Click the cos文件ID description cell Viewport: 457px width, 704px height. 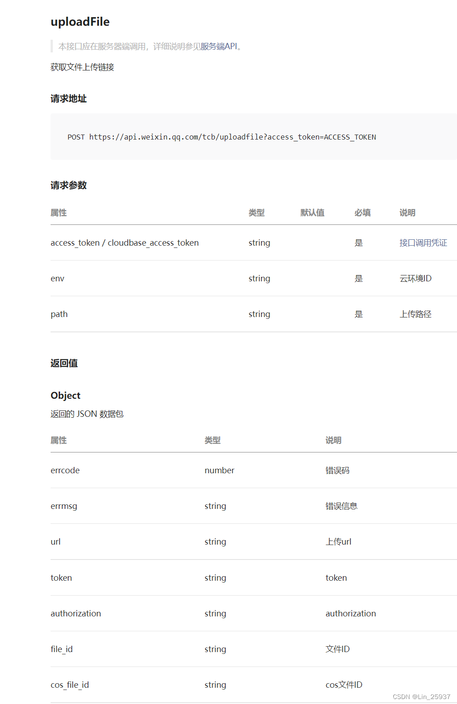pyautogui.click(x=344, y=685)
